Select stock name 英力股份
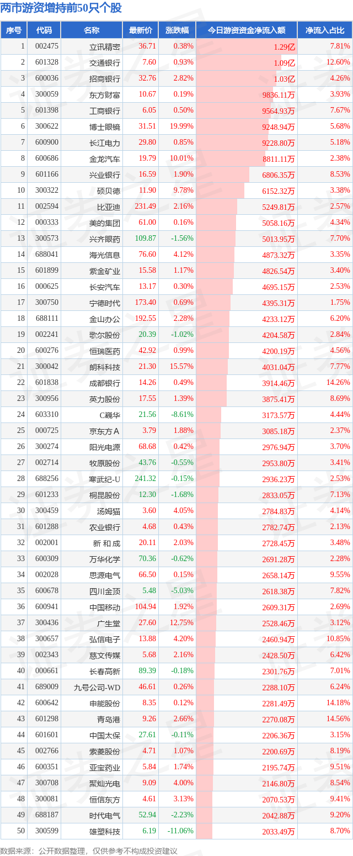The width and height of the screenshot is (353, 856). 105,399
